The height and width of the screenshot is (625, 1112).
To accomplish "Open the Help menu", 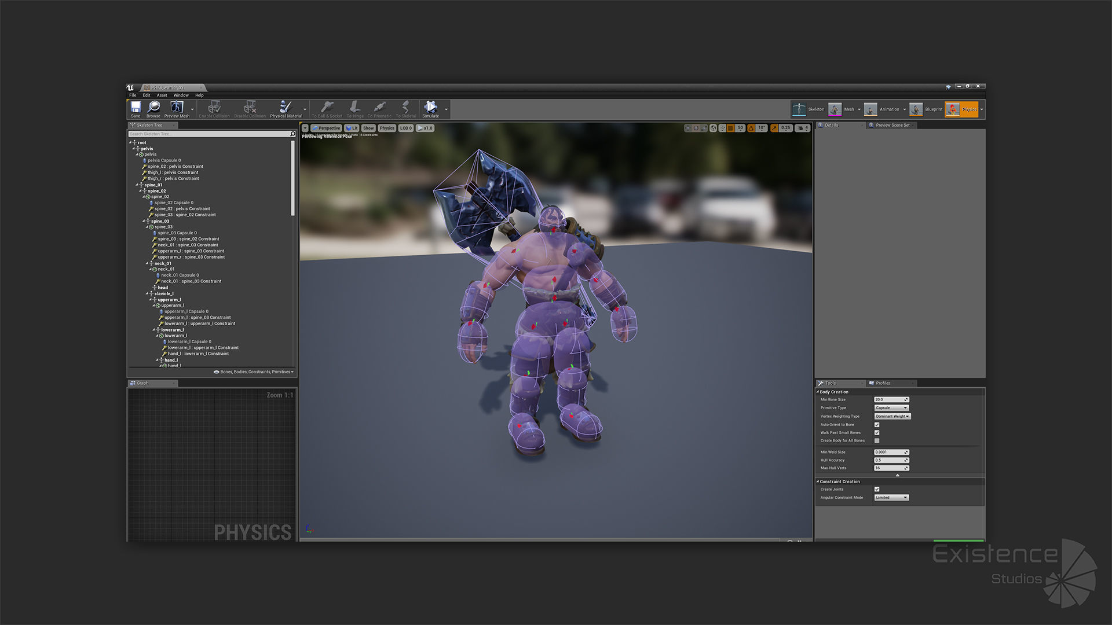I will (x=199, y=95).
